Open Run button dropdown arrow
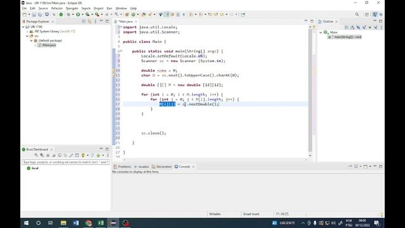This screenshot has height=228, width=405. (82, 15)
